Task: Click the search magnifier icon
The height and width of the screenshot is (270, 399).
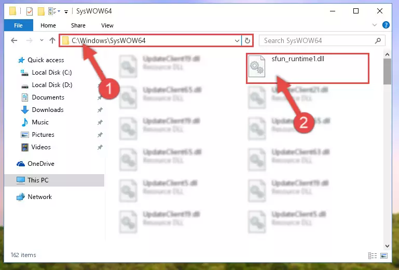Action: point(378,40)
